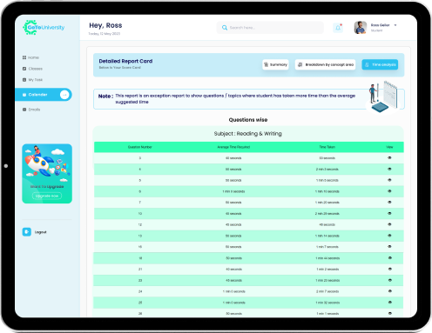Click the eye icon in question 10 row
This screenshot has width=432, height=333.
389,213
